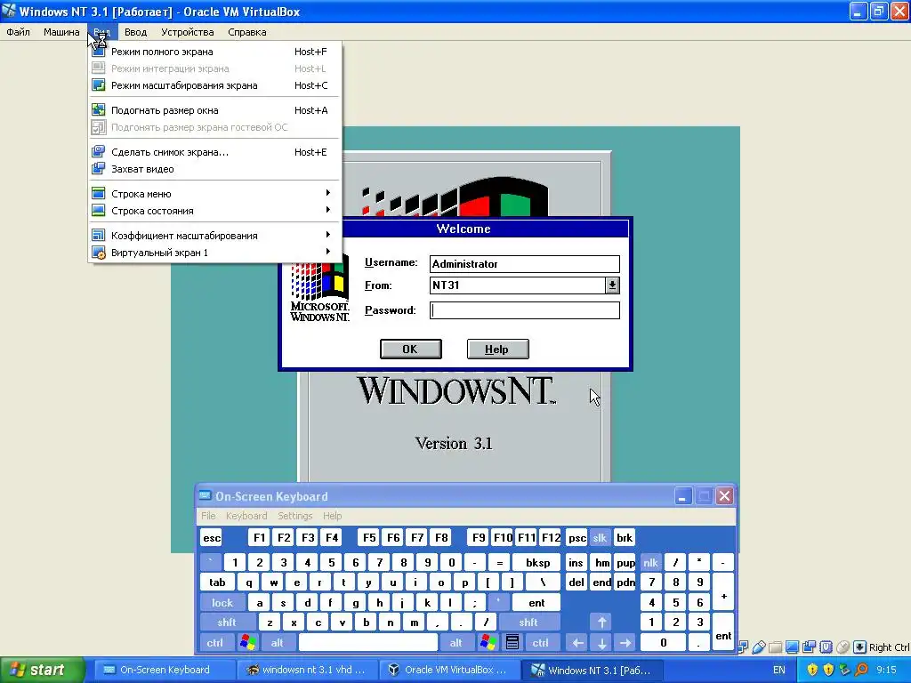Viewport: 911px width, 683px height.
Task: Click the icon beside Виртуальный экран 1
Action: [98, 253]
